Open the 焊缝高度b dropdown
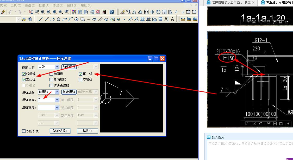 click(57, 108)
